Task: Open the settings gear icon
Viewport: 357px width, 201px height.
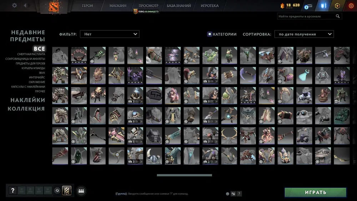Action: [x=15, y=5]
